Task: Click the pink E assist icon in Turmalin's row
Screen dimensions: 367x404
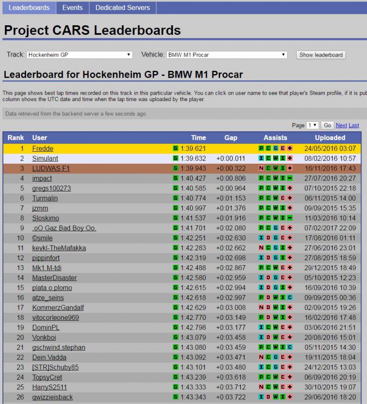Action: pos(283,198)
